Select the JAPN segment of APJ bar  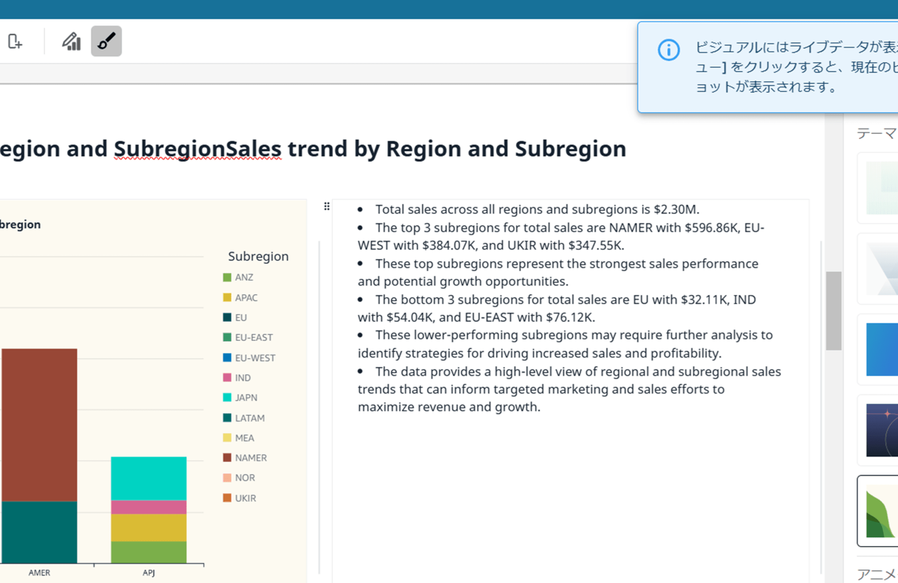[x=149, y=478]
